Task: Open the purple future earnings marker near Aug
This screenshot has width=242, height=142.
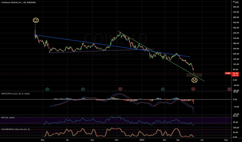Action: 230,89
